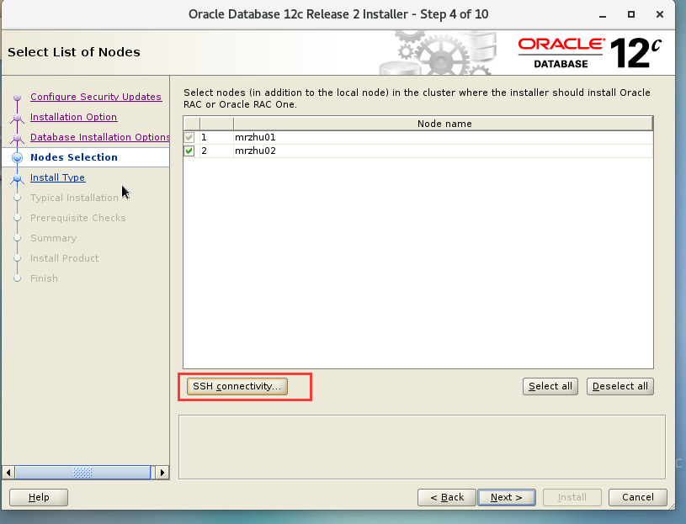Screen dimensions: 686x524
Task: Click the sidebar horizontal scrollbar thumb
Action: 82,472
